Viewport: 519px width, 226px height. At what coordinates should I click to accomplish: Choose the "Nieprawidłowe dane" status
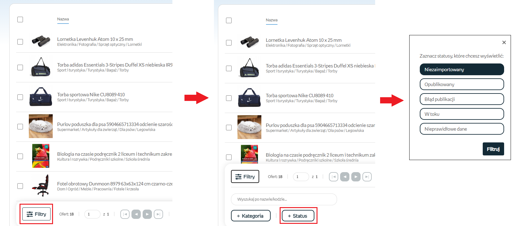462,129
